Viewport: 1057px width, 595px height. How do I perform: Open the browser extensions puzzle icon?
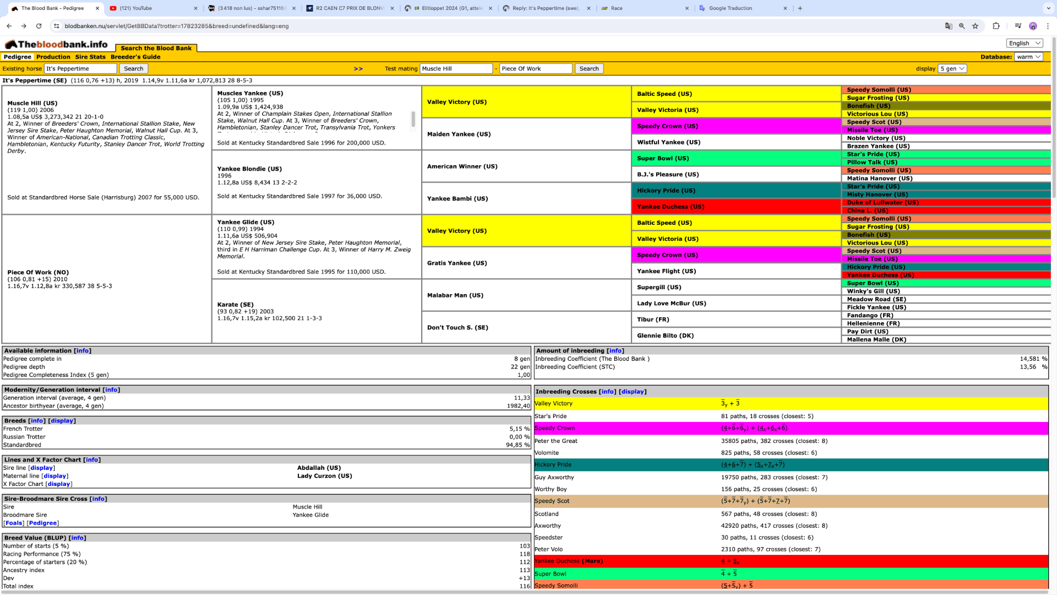pos(996,26)
